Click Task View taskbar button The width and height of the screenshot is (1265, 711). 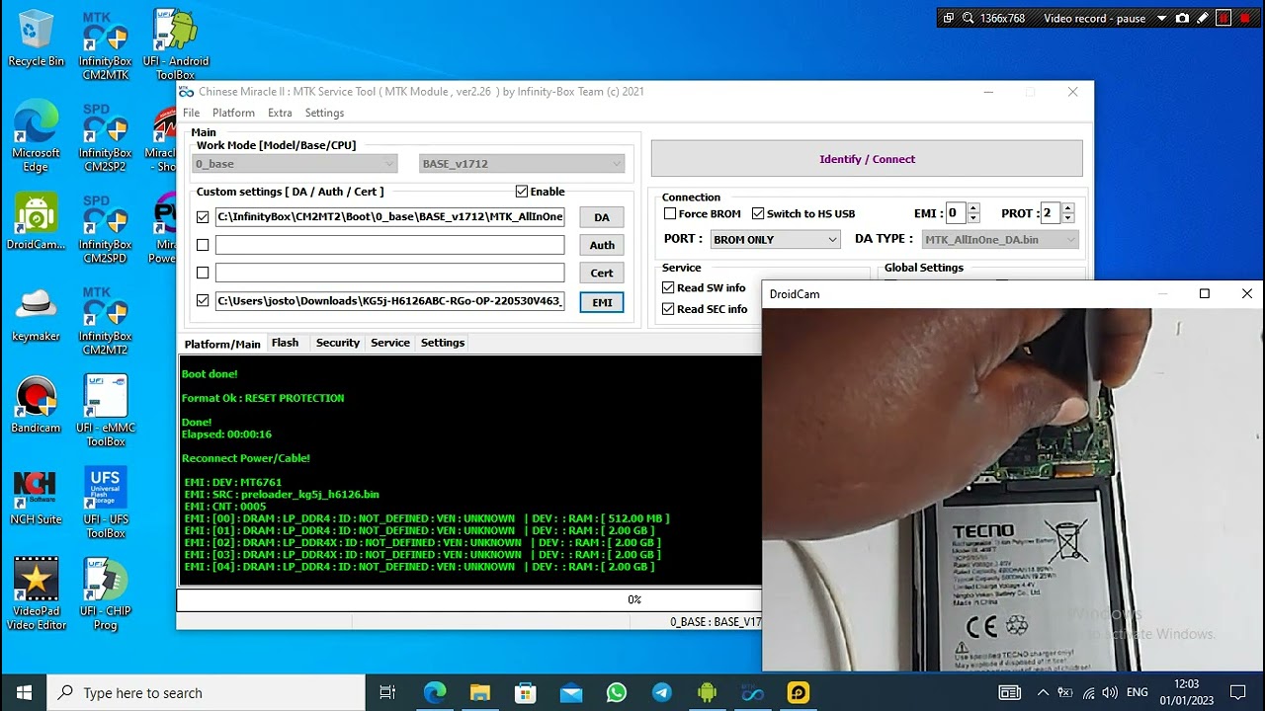[387, 692]
